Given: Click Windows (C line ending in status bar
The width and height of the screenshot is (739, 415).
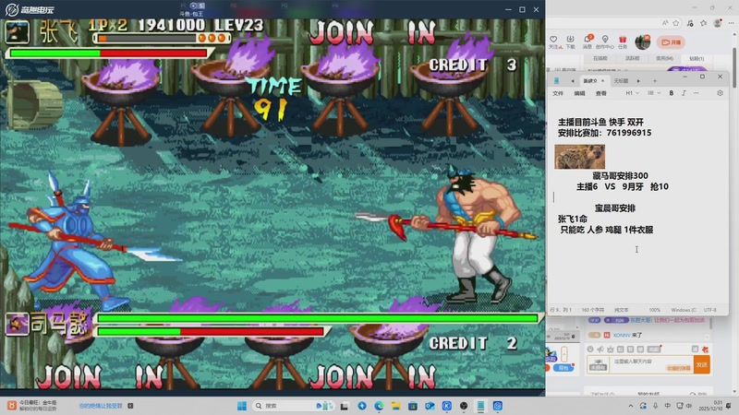Looking at the screenshot, I should click(684, 310).
